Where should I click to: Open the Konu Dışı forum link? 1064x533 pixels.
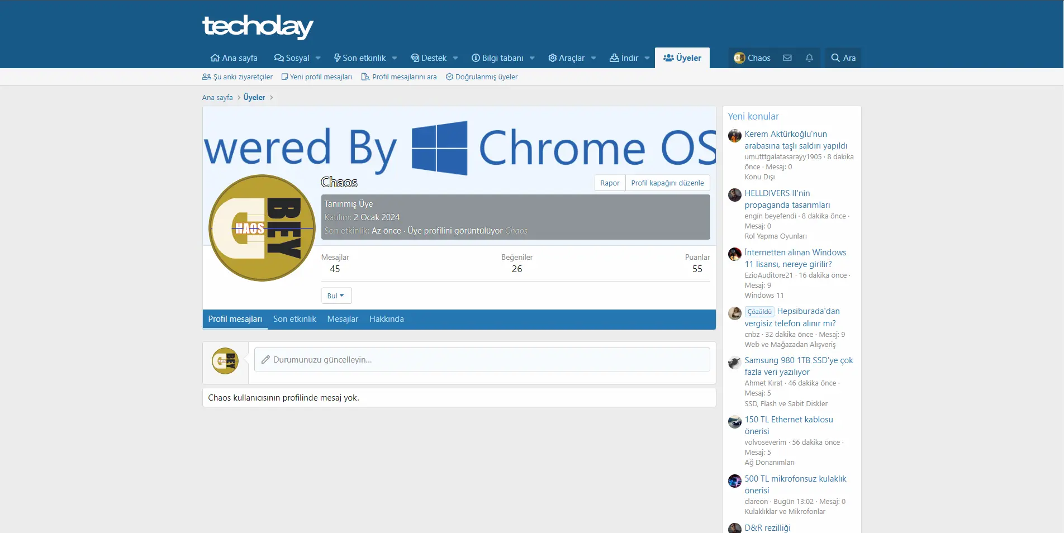[x=759, y=177]
